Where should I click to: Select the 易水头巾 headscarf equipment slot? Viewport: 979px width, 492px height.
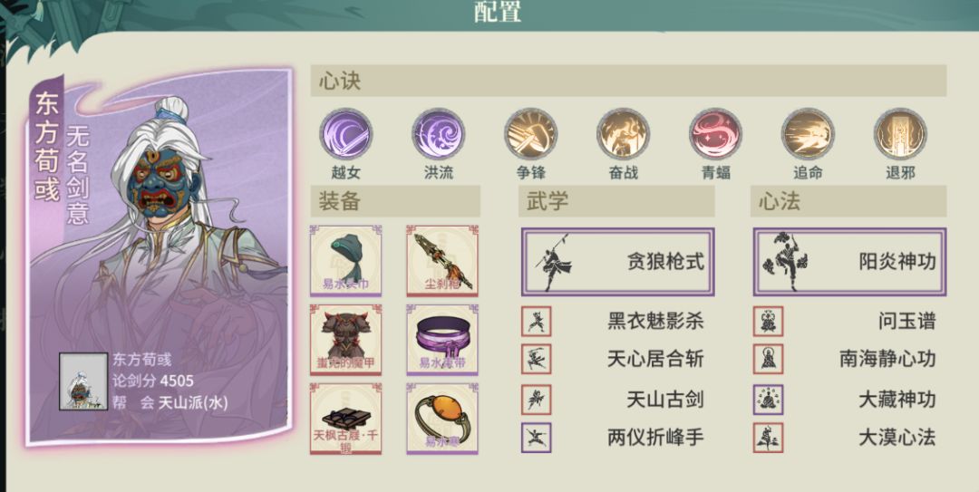pyautogui.click(x=346, y=260)
